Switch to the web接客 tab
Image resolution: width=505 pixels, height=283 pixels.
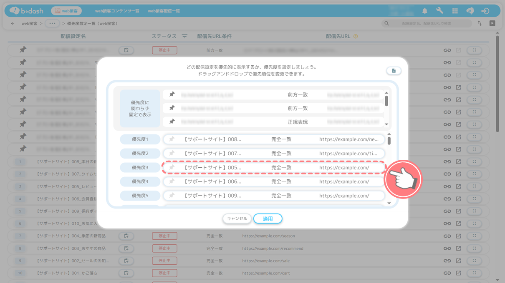[x=66, y=11]
